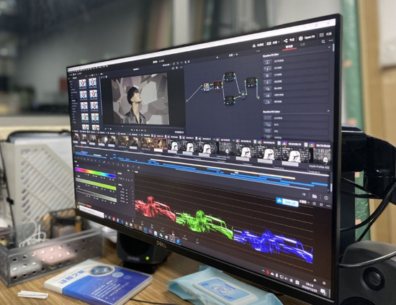Viewport: 396px width, 305px height.
Task: Open the Timeline panel button in top toolbar
Action: (x=258, y=45)
